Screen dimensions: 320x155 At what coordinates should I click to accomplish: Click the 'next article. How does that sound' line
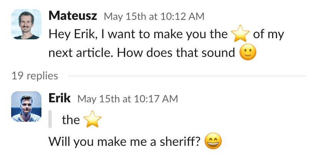point(141,53)
